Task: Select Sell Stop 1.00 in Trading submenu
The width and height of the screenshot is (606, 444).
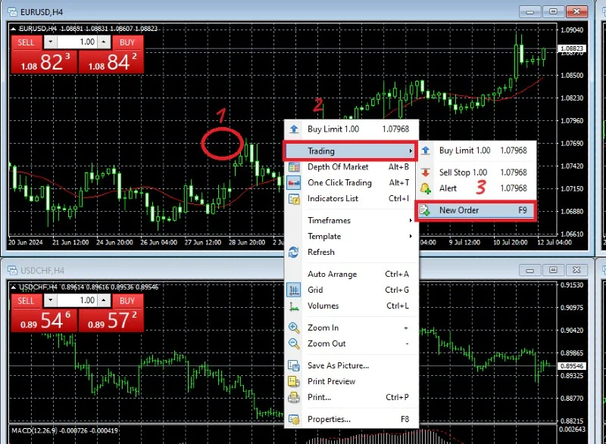Action: (x=476, y=172)
